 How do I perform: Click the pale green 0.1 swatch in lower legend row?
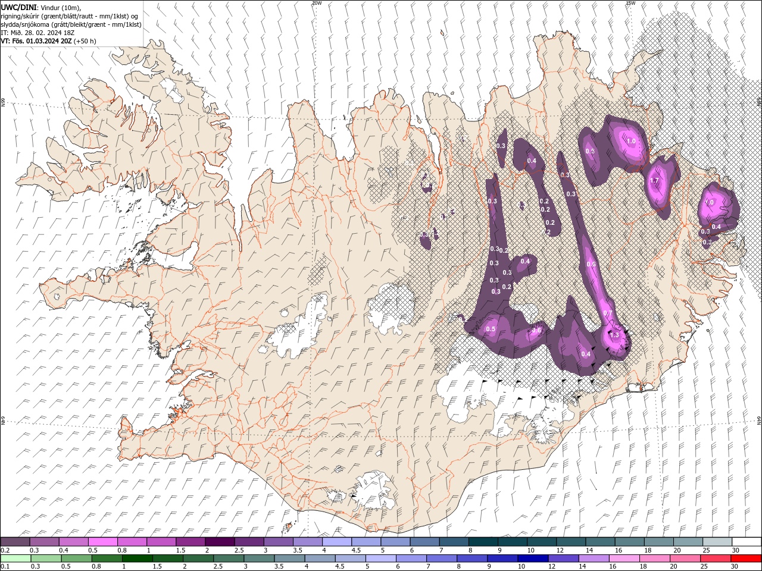[x=15, y=559]
